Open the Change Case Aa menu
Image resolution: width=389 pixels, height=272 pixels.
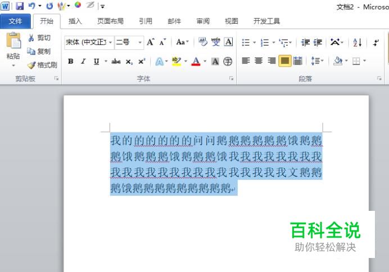click(182, 42)
